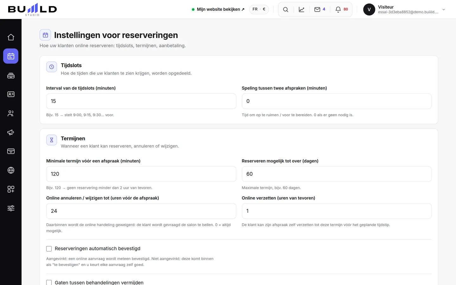
Task: Open notifications bell showing 80
Action: pyautogui.click(x=342, y=9)
